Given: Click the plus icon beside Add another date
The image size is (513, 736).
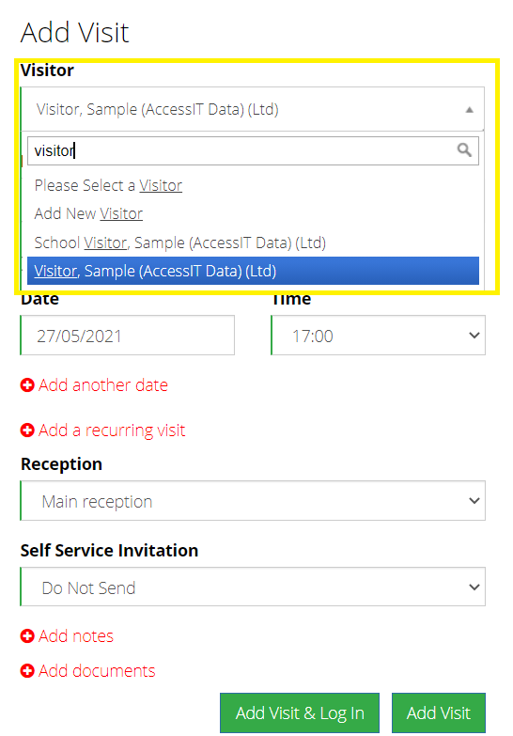Looking at the screenshot, I should coord(27,384).
